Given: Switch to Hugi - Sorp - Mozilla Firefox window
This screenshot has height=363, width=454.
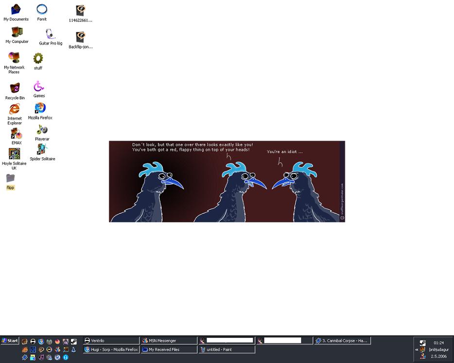Looking at the screenshot, I should (111, 349).
